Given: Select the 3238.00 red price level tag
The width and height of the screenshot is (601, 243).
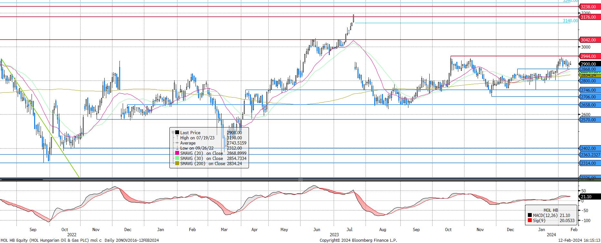Looking at the screenshot, I should (x=588, y=6).
